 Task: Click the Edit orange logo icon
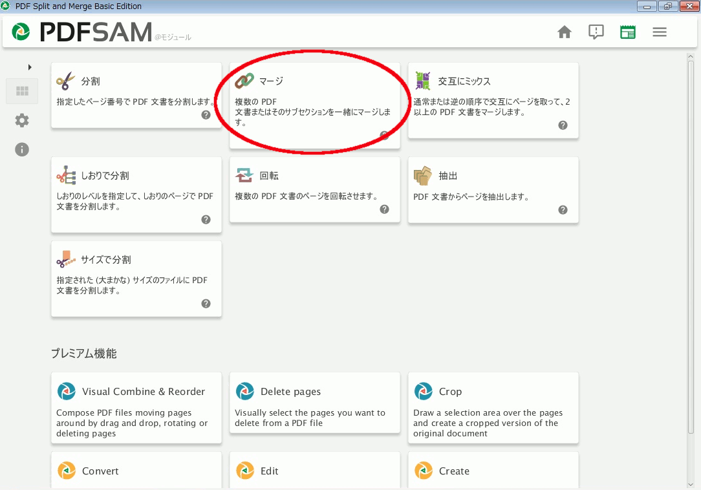(245, 471)
